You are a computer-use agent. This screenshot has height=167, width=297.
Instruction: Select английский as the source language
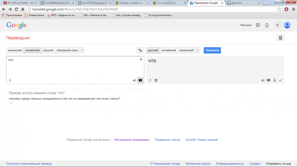[32, 50]
